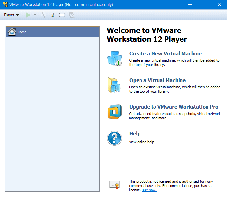Click the Open a Virtual Machine folder icon
This screenshot has height=197, width=227.
pyautogui.click(x=114, y=85)
